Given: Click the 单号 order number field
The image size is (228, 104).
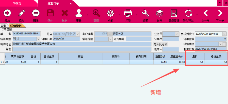Looking at the screenshot, I should pos(27,34).
